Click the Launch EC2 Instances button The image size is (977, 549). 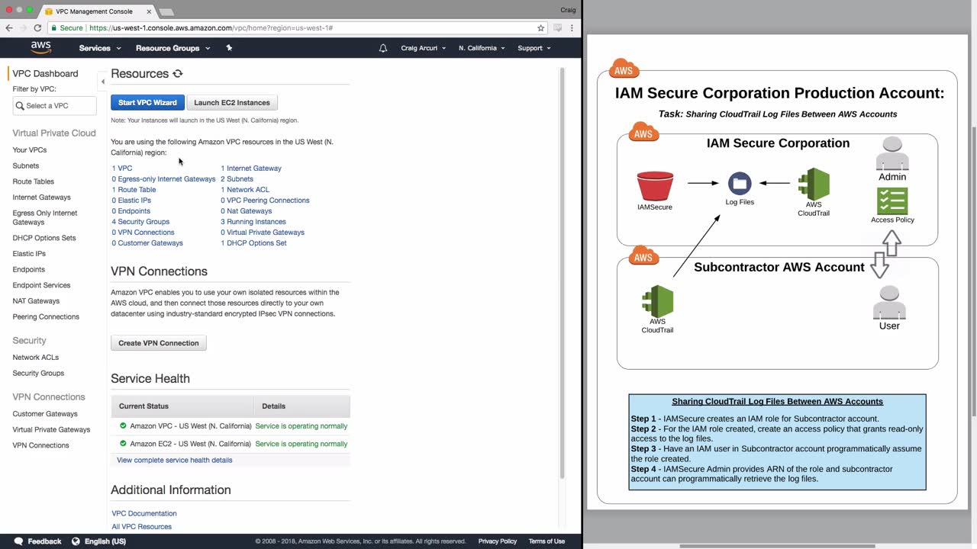232,102
